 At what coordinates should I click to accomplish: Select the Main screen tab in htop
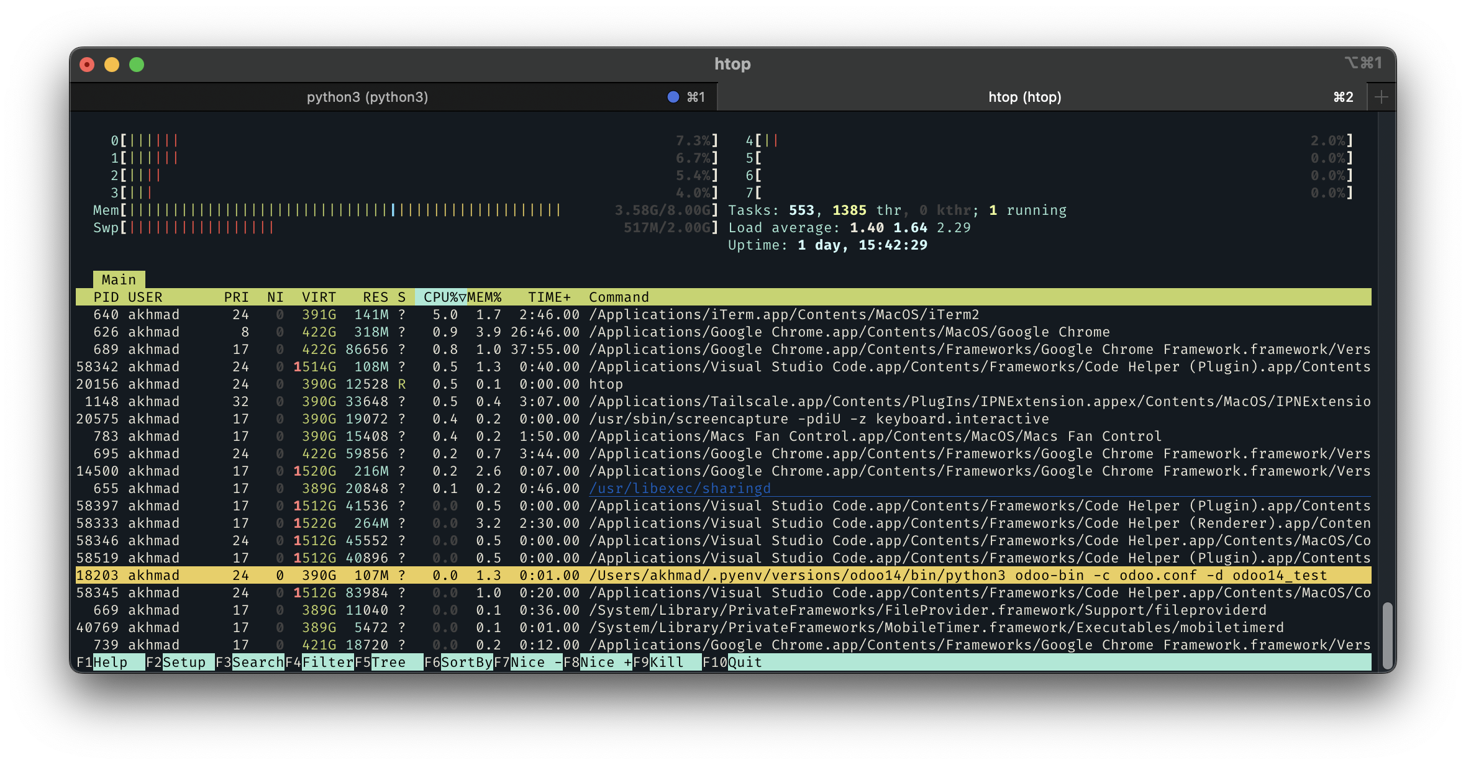click(x=119, y=280)
